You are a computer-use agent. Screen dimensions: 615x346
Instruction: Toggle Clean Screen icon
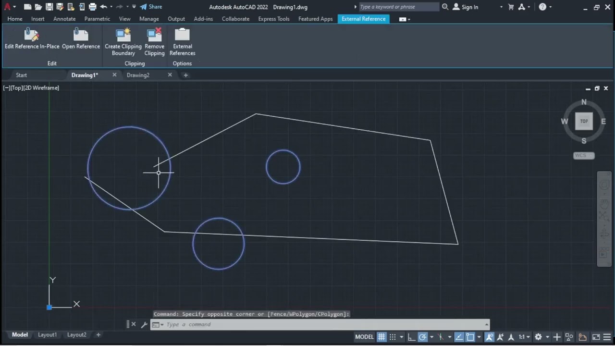(596, 337)
